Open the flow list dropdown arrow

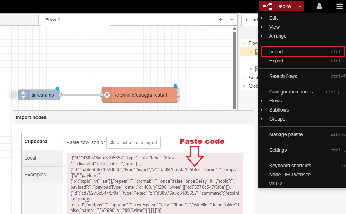(x=232, y=20)
